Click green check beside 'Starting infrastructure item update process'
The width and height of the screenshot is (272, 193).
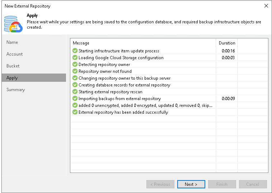pyautogui.click(x=75, y=51)
